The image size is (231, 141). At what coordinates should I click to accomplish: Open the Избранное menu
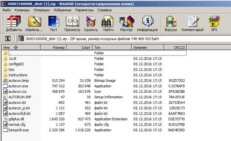click(62, 10)
